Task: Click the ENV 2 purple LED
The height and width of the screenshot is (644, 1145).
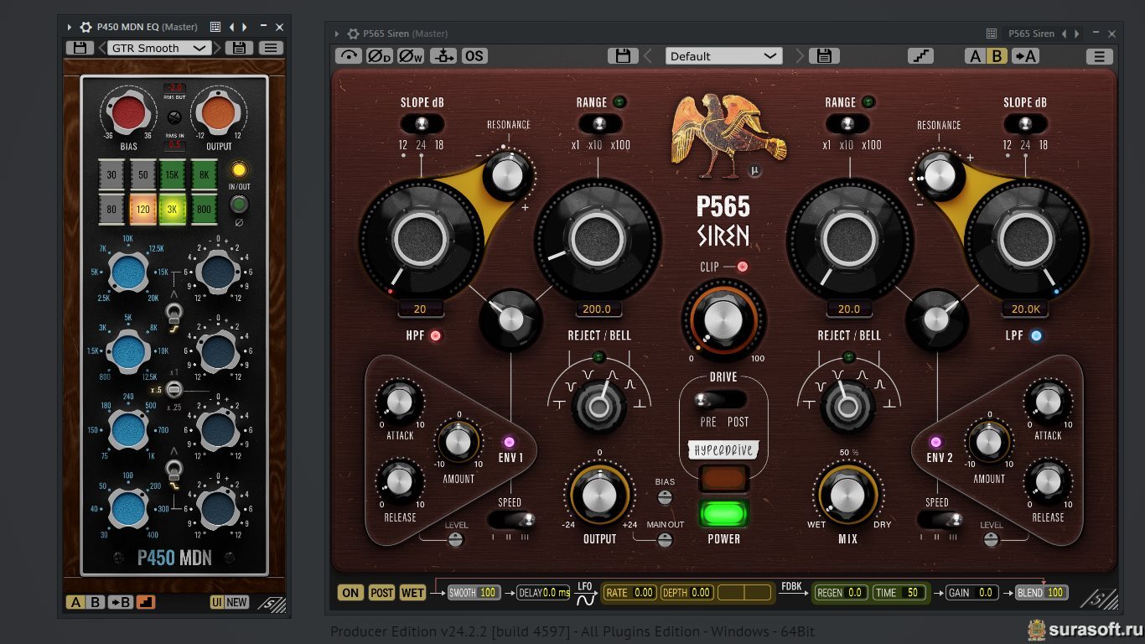Action: (936, 442)
